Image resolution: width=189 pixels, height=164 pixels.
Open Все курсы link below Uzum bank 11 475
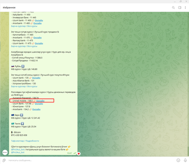tap(32, 46)
